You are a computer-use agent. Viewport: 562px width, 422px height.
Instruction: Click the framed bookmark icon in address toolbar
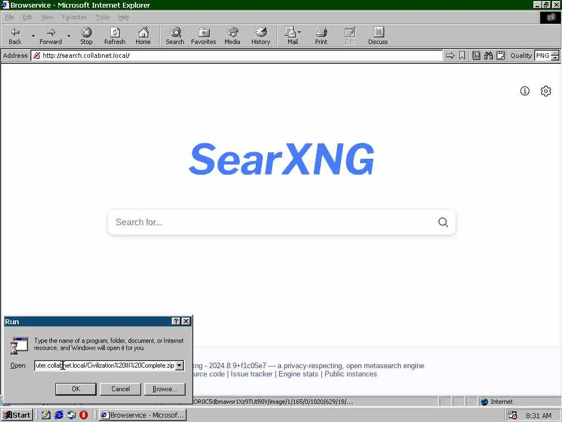pyautogui.click(x=476, y=55)
